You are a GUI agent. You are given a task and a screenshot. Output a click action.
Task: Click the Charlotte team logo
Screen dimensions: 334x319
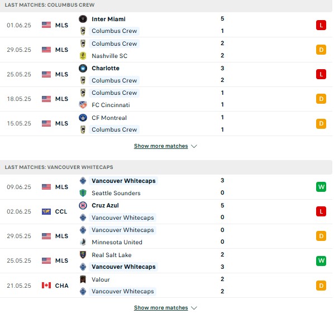83,68
